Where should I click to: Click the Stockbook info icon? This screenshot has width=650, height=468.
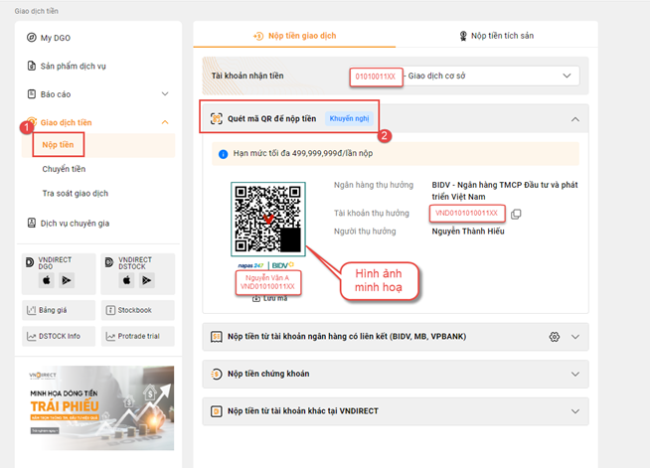pos(110,310)
